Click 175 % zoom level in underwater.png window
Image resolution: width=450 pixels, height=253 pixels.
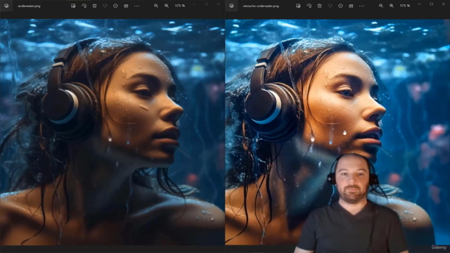[180, 6]
